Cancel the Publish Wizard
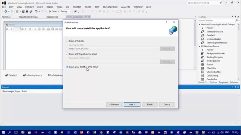Image resolution: width=241 pixels, height=135 pixels. pos(167,105)
